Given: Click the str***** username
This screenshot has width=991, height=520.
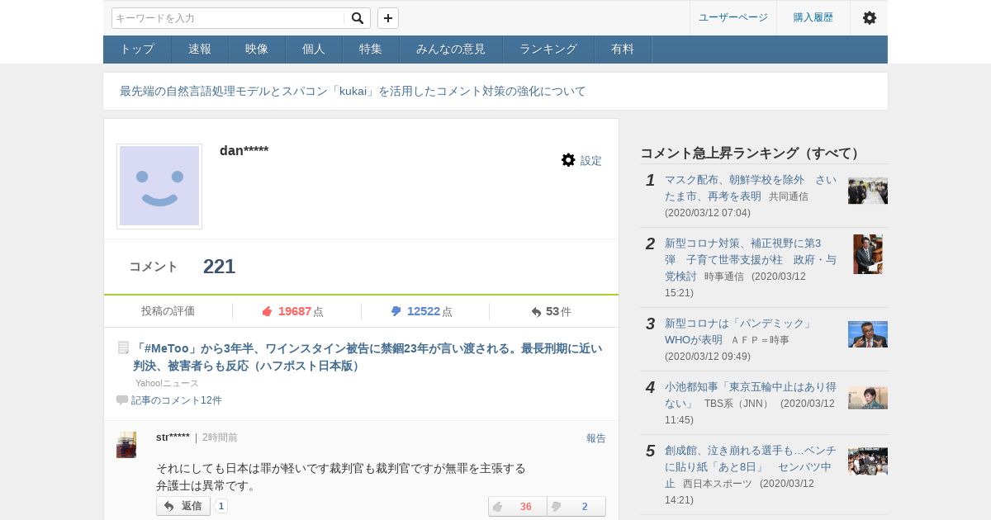Looking at the screenshot, I should pos(173,437).
